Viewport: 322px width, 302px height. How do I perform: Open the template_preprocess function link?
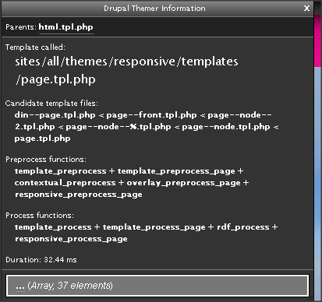point(61,171)
